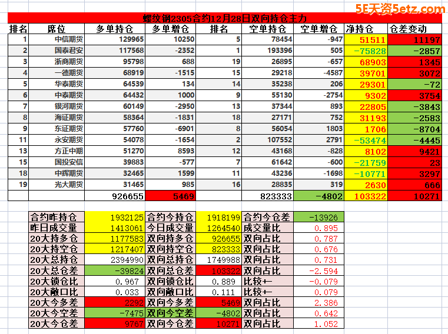The image size is (448, 334).
Task: Click the 多单增仓 column header
Action: coord(171,29)
